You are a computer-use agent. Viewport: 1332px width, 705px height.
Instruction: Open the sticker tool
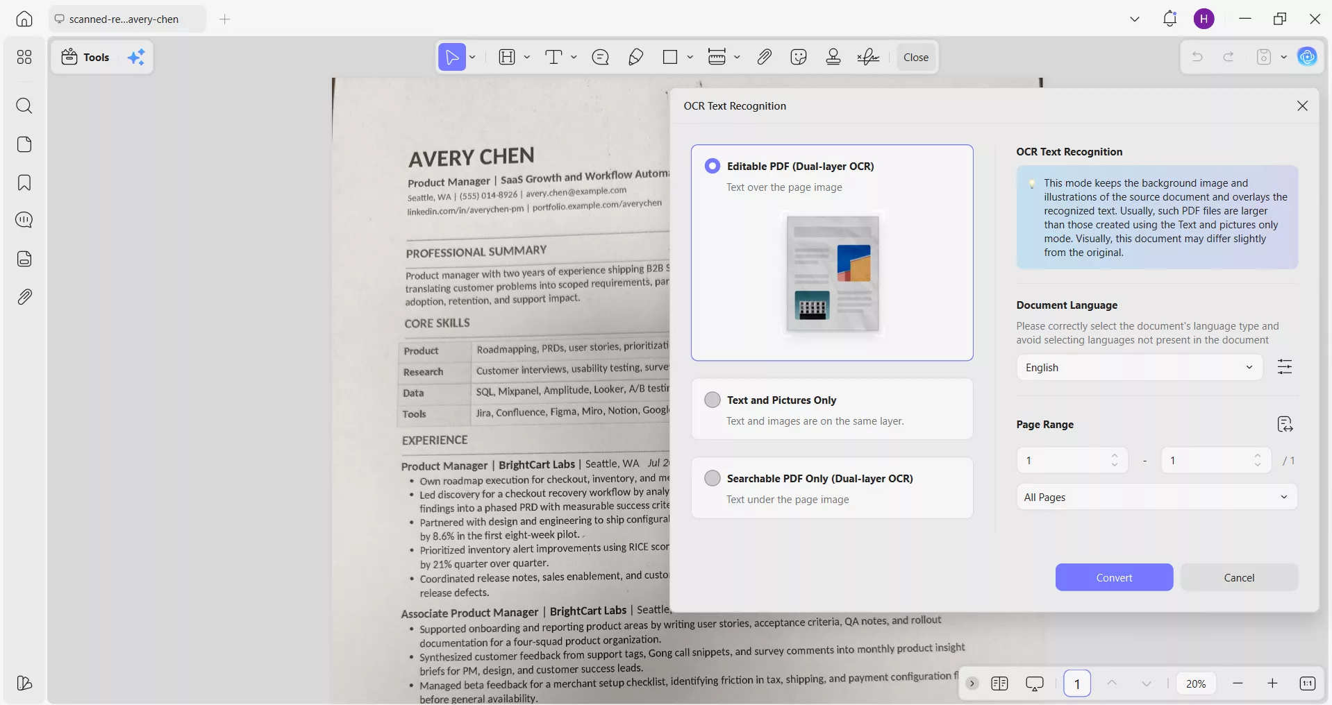click(x=799, y=57)
